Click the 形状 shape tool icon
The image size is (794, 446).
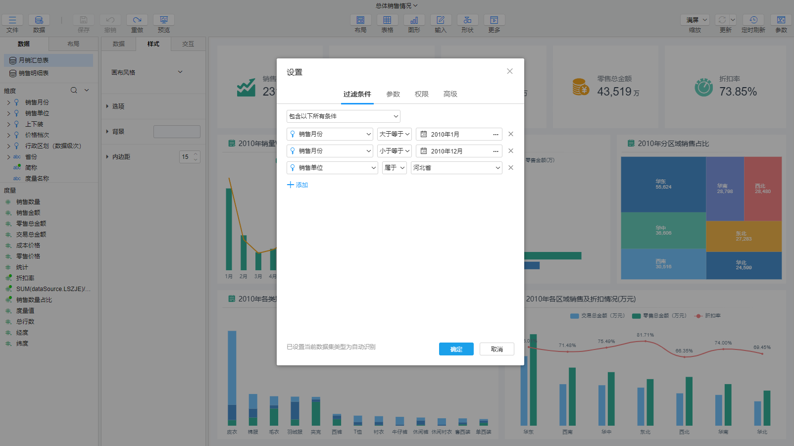click(x=467, y=20)
